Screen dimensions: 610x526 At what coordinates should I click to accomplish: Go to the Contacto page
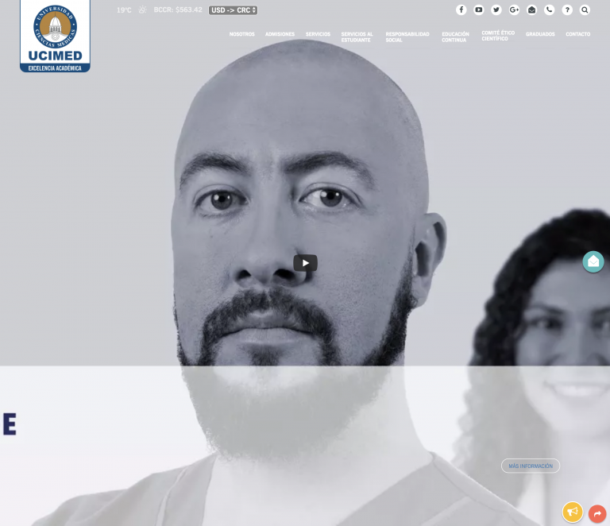577,34
